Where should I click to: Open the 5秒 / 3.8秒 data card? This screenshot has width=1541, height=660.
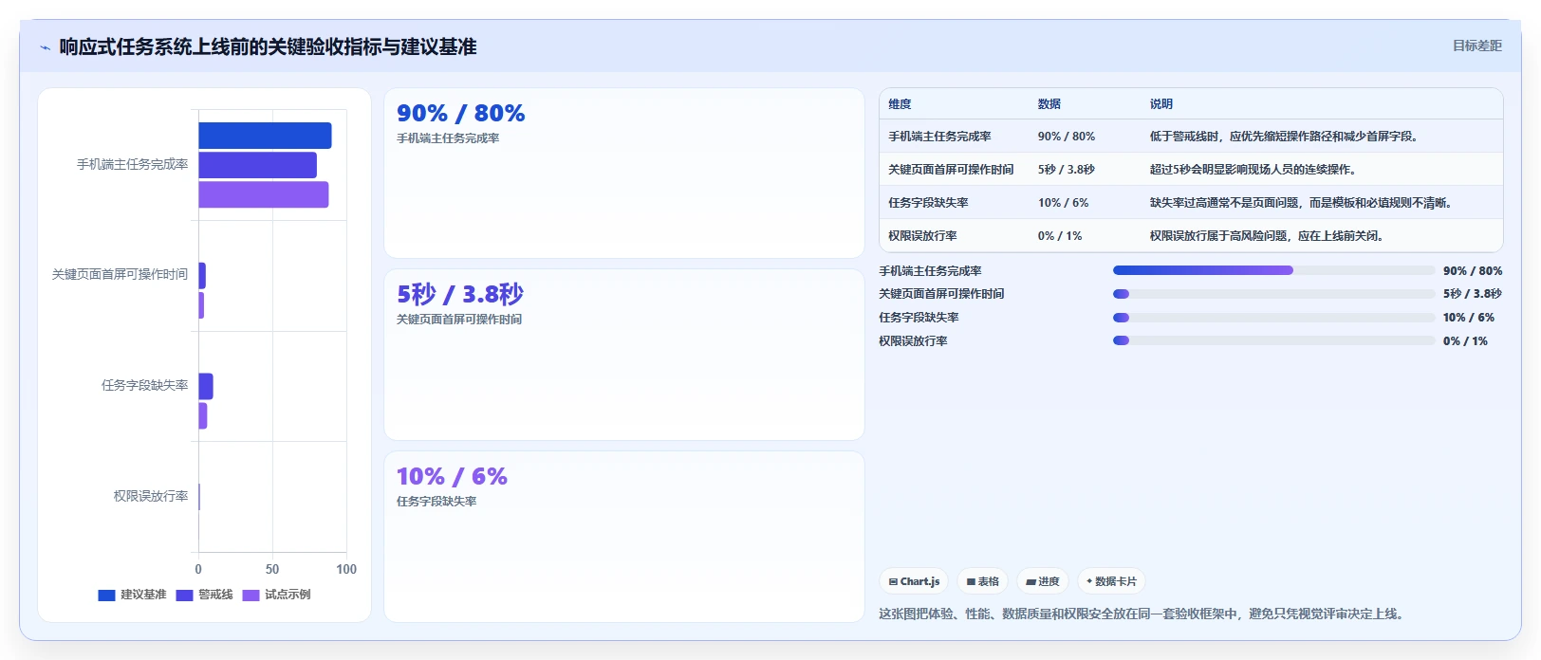[624, 355]
